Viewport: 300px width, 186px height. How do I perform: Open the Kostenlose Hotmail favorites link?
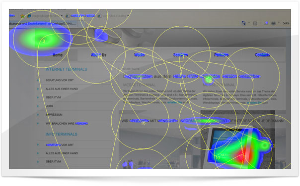pyautogui.click(x=82, y=16)
